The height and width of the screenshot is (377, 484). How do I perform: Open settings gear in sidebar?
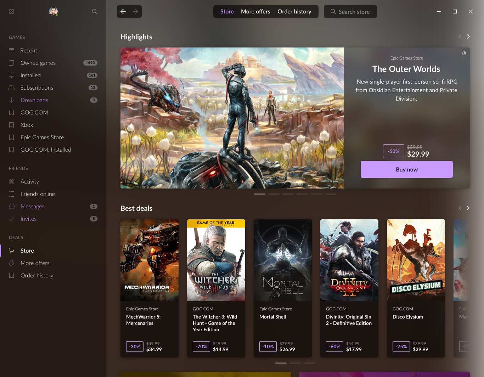tap(11, 12)
